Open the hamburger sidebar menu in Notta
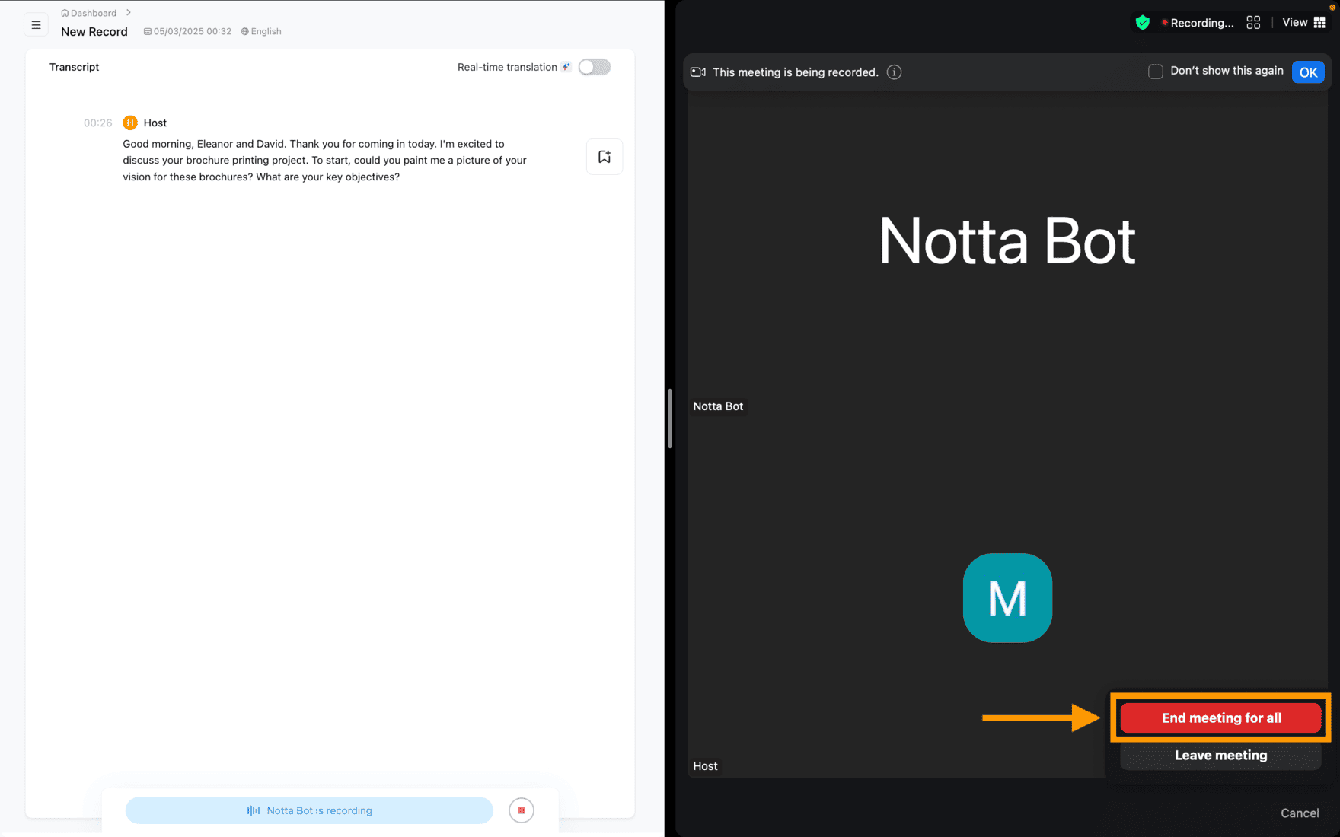Screen dimensions: 1340x837 36,25
